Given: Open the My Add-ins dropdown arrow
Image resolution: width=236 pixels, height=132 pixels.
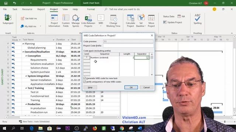Looking at the screenshot, I should [41, 26].
